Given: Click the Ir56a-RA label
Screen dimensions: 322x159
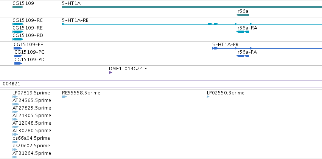Looking at the screenshot, I should (x=247, y=28).
